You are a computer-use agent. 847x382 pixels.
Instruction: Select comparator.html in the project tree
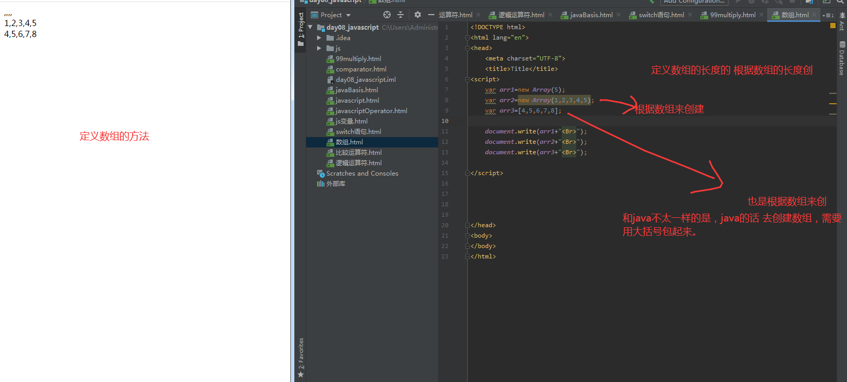(x=361, y=69)
